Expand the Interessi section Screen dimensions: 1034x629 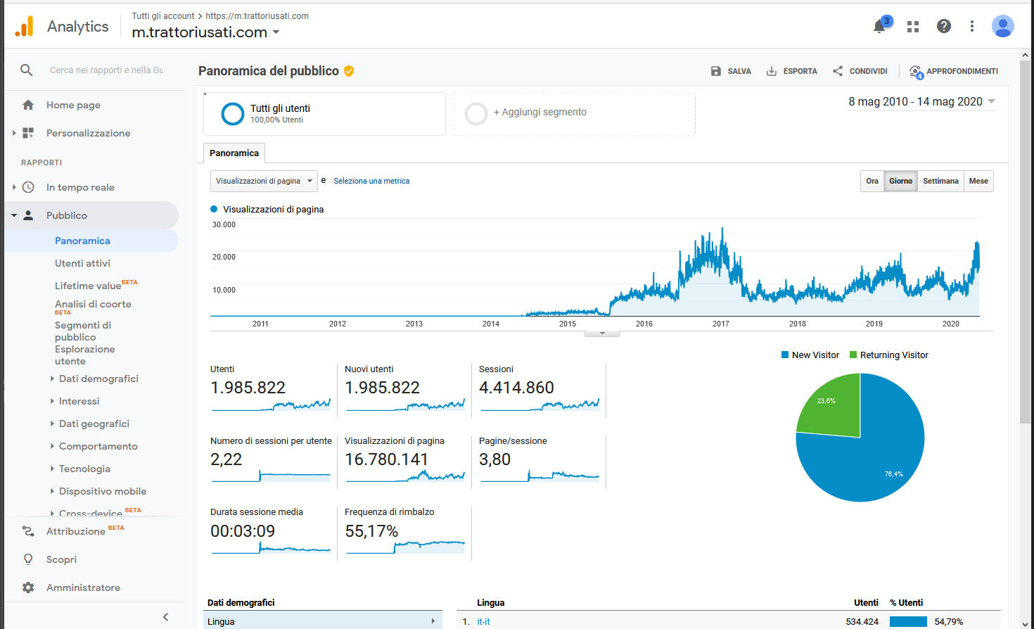pos(53,401)
